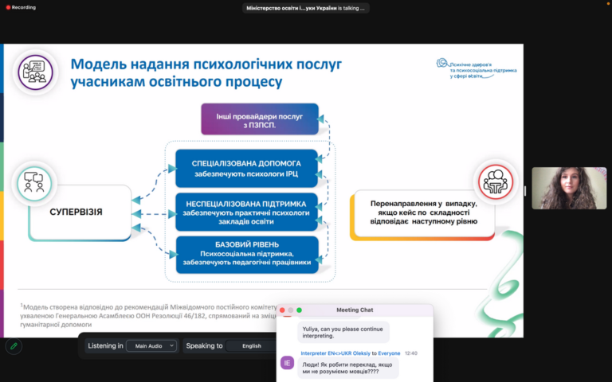
Task: Open the Speaking to English dropdown
Action: 251,346
